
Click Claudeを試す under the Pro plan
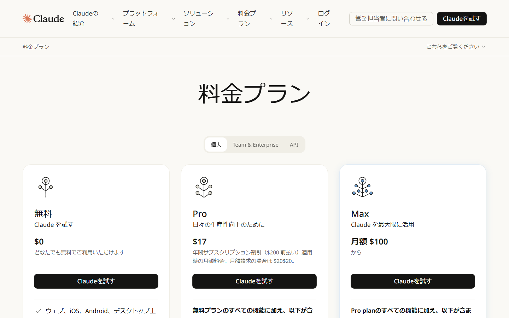point(255,281)
